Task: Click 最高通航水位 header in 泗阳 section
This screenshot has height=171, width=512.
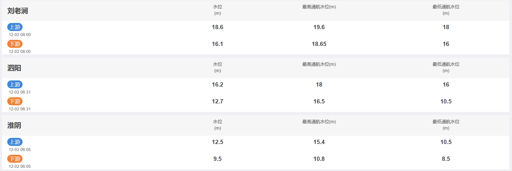Action: 319,64
